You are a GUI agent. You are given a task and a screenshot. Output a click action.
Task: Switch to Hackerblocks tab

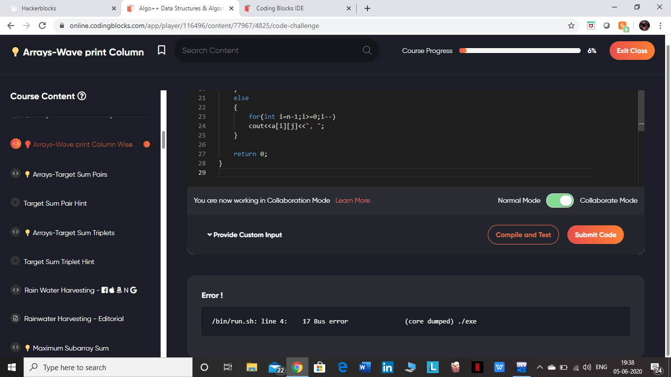(61, 8)
